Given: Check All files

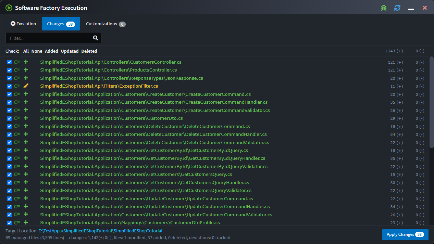Looking at the screenshot, I should (x=26, y=51).
